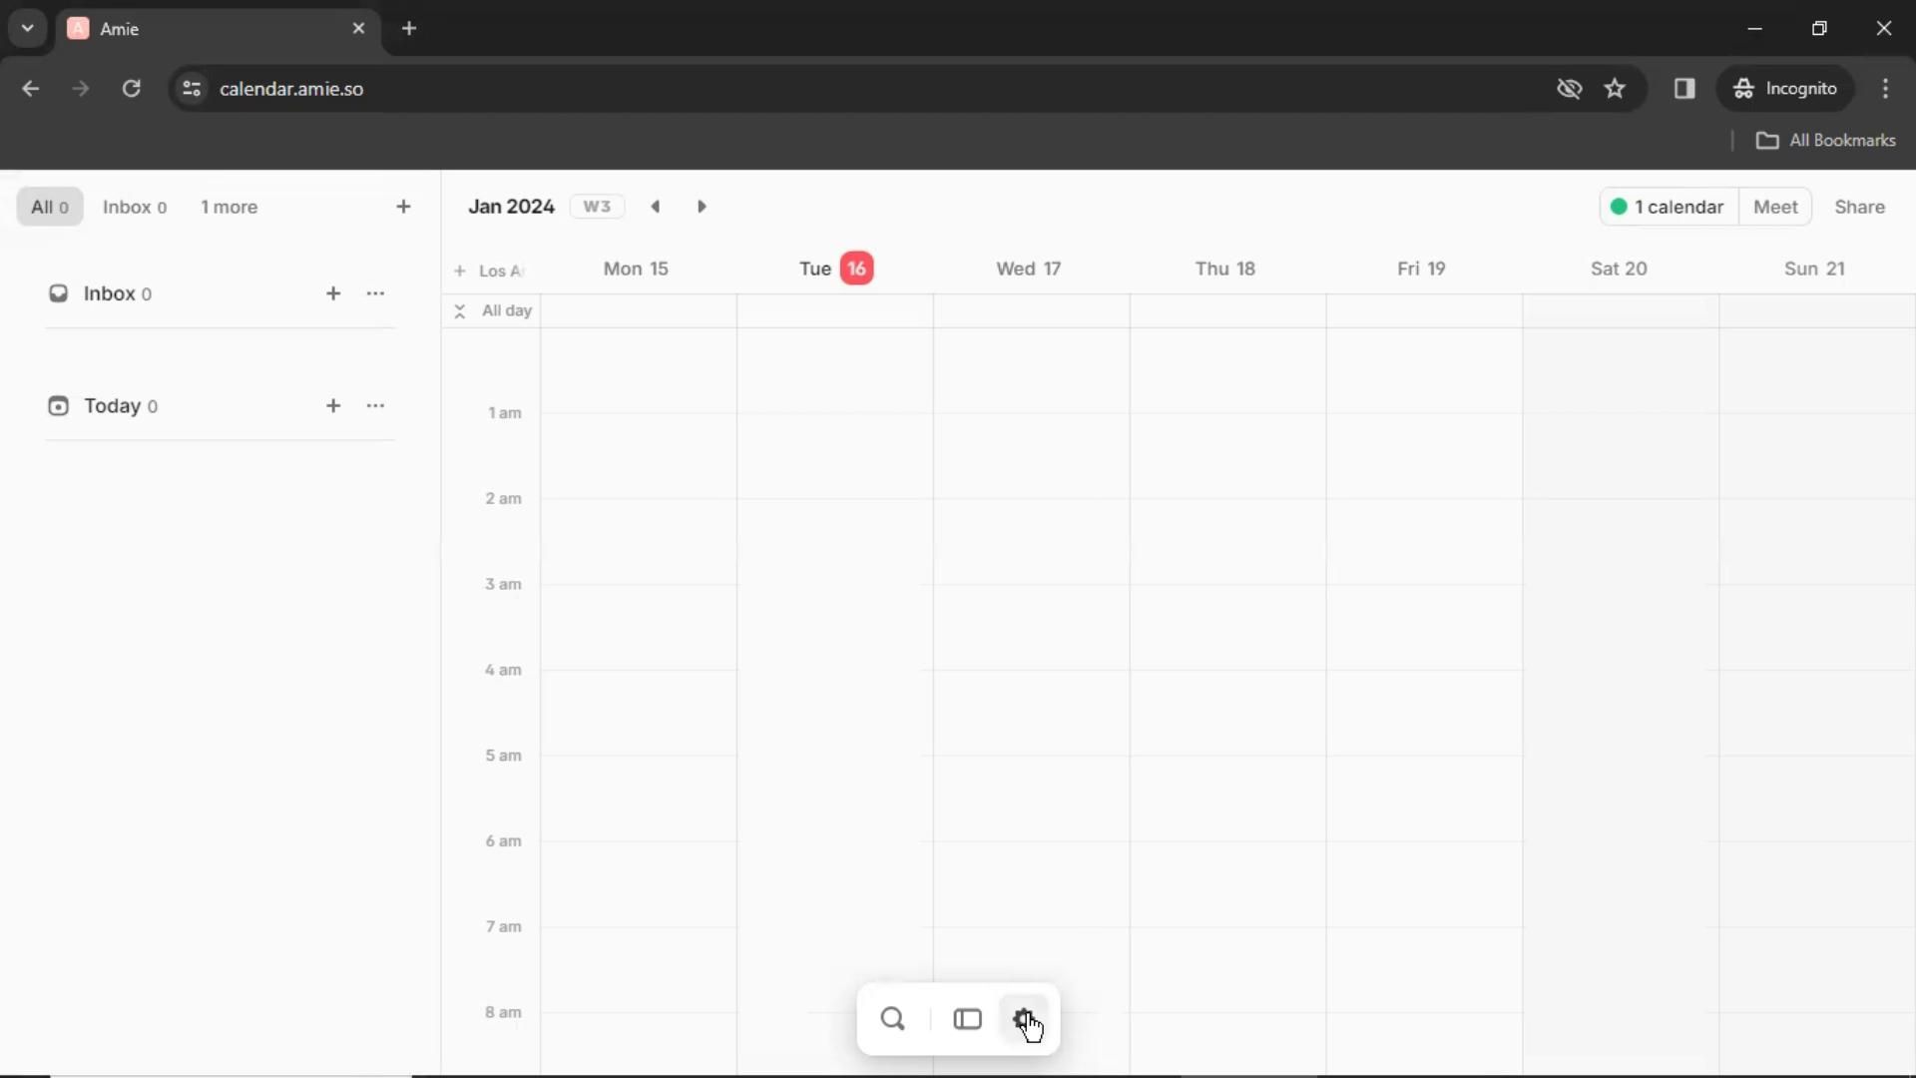Add a new item to Today

pos(333,406)
